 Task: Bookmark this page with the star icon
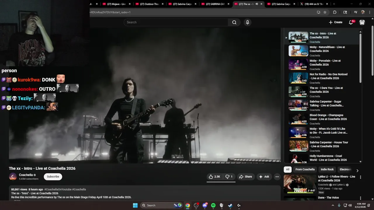[x=325, y=12]
